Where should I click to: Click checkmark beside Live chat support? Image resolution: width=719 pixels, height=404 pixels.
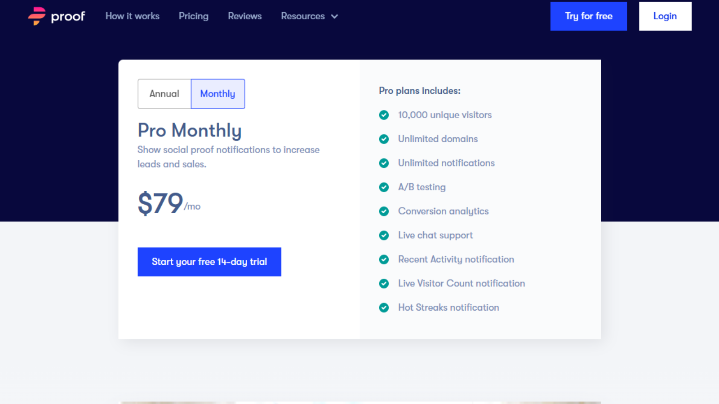pyautogui.click(x=384, y=235)
